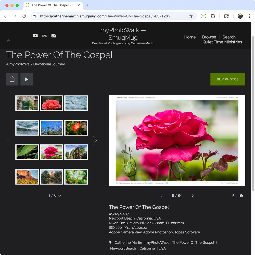This screenshot has width=255, height=255.
Task: Open the browser extensions puzzle icon
Action: pos(213,16)
